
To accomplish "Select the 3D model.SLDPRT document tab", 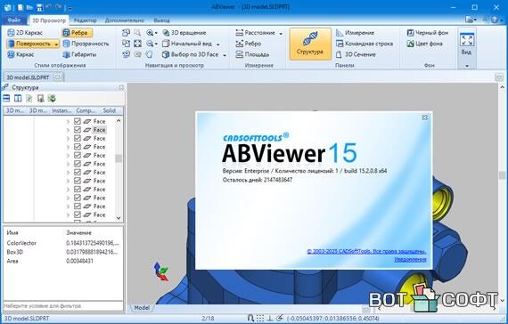I will [28, 77].
